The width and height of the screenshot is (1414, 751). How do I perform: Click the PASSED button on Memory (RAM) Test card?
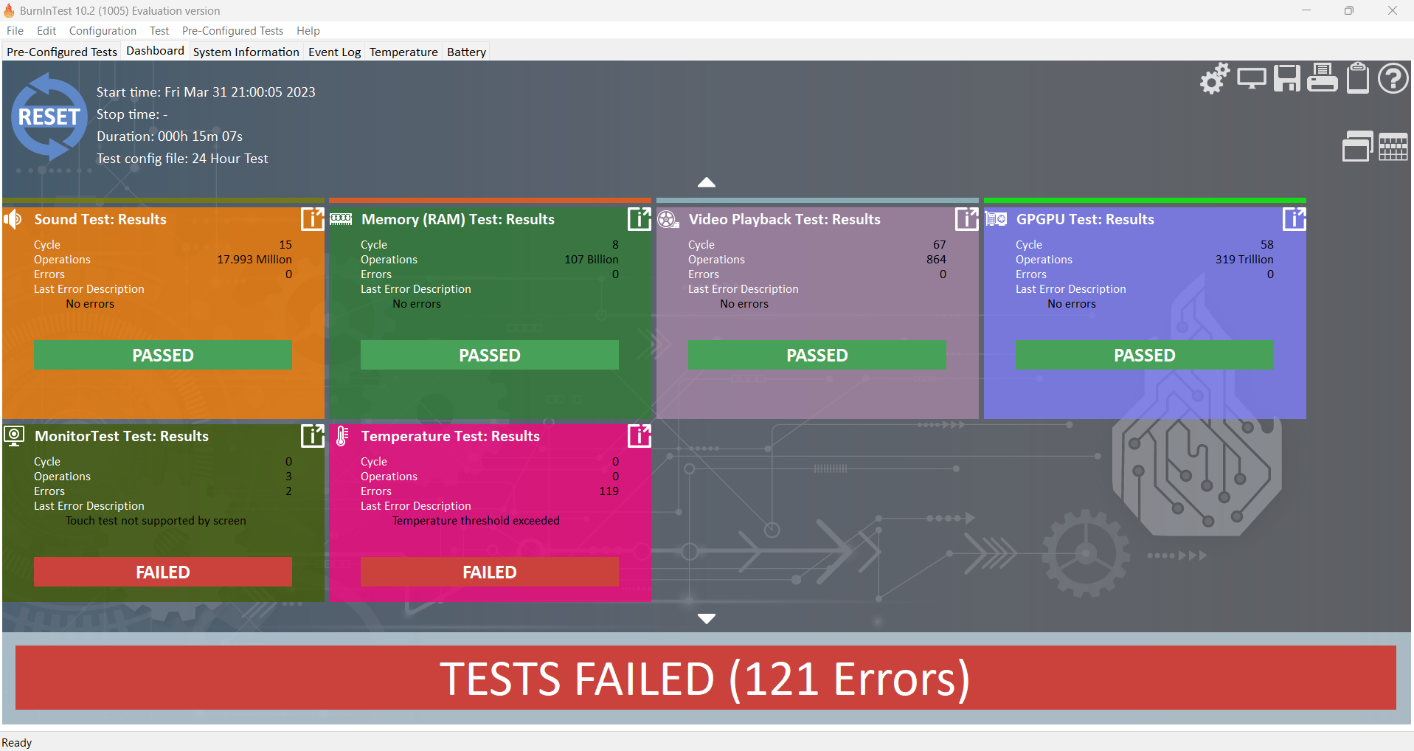click(x=490, y=355)
